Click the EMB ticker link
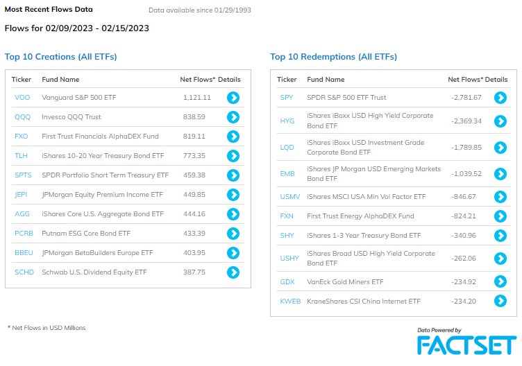 [287, 173]
